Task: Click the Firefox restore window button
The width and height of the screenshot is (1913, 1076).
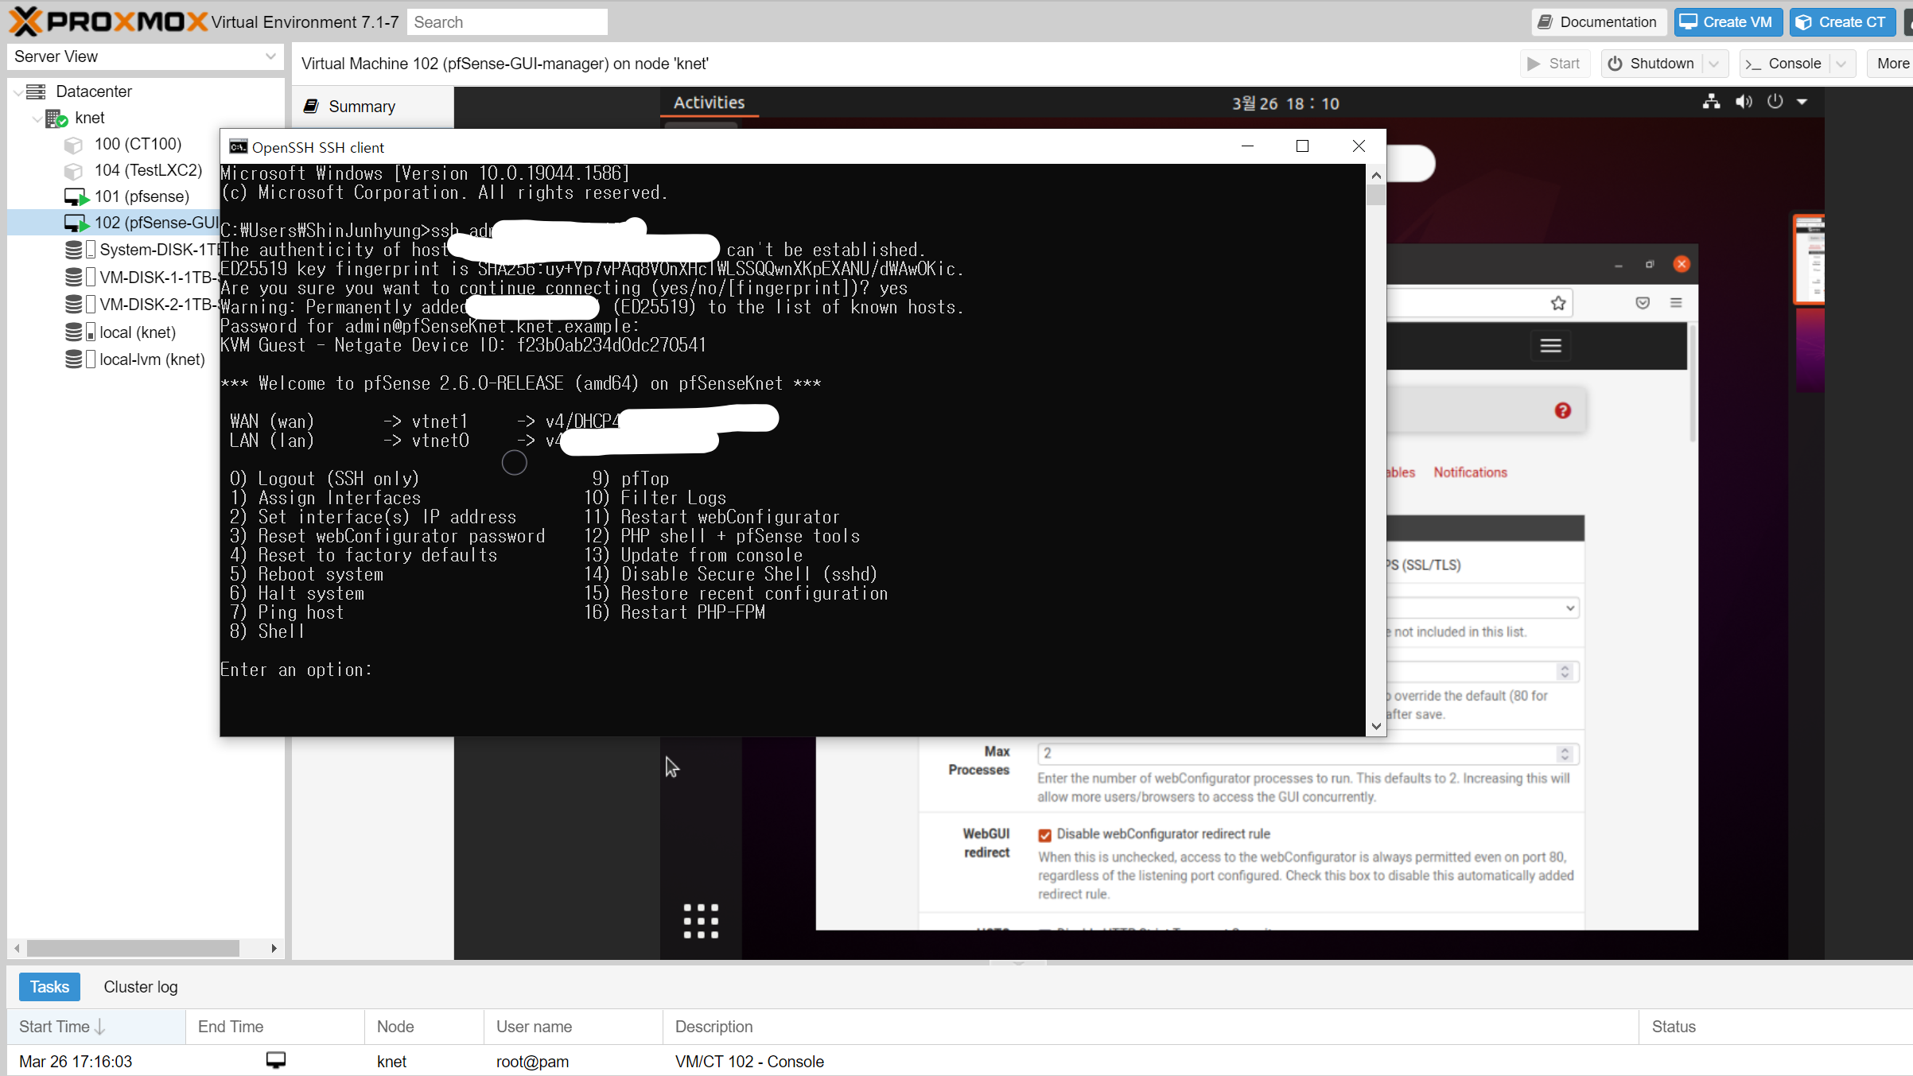Action: tap(1650, 264)
